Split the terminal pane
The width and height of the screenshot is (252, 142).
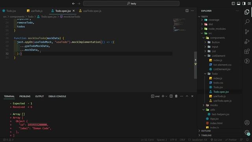(x=171, y=96)
